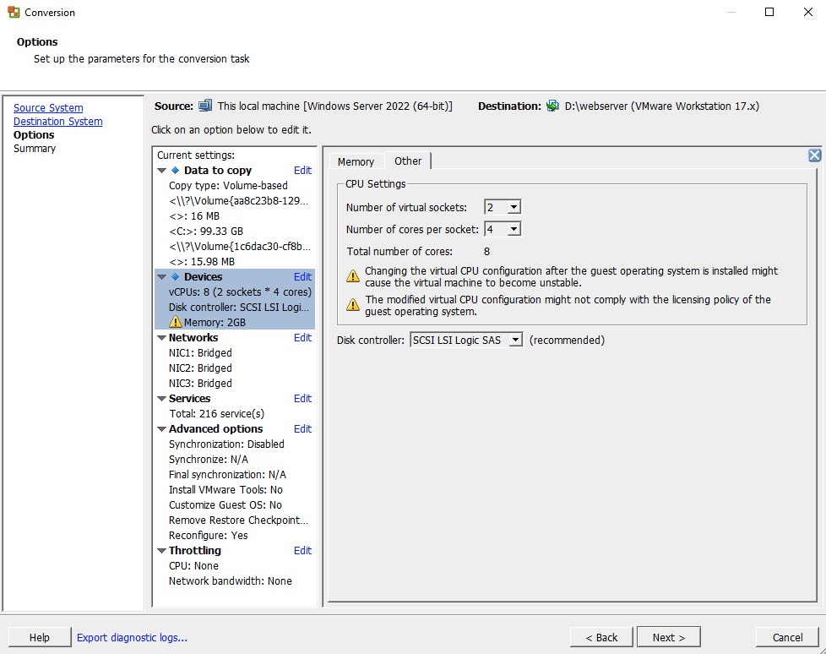Click the blue diamond beside Devices
This screenshot has width=826, height=654.
(x=176, y=276)
